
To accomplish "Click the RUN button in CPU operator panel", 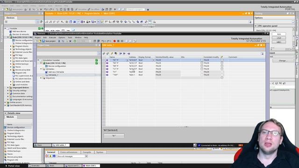I will pos(279,34).
